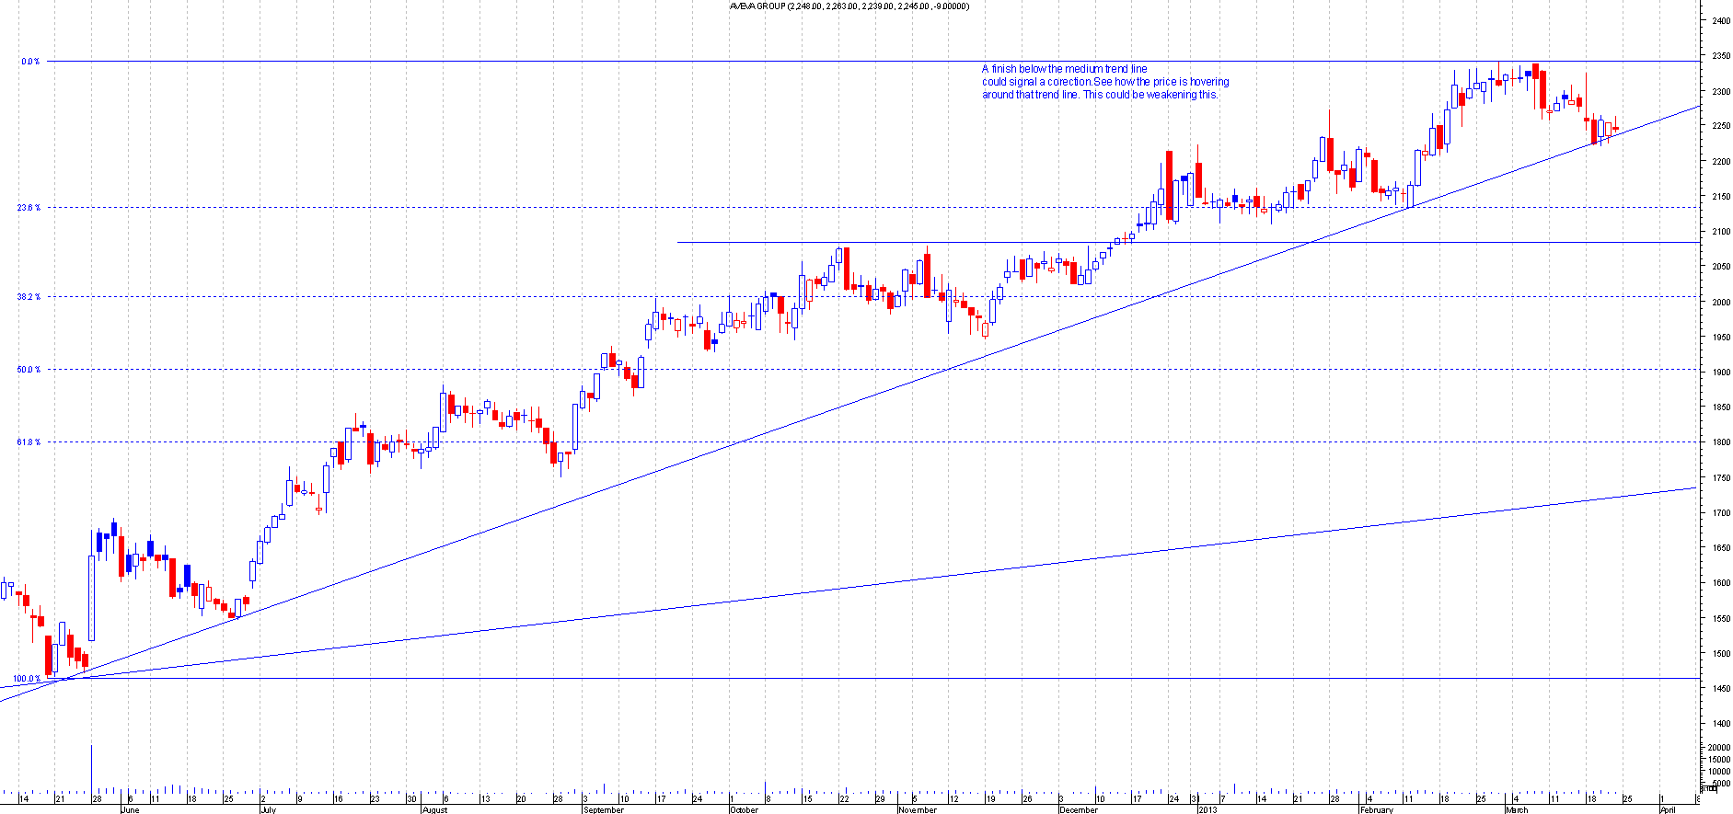This screenshot has width=1733, height=814.
Task: Click the October label on date axis
Action: (744, 810)
